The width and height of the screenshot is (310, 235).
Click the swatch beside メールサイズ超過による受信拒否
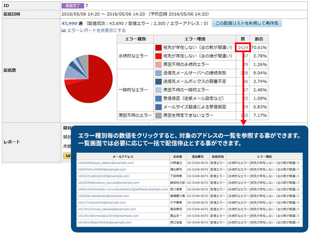pyautogui.click(x=158, y=107)
